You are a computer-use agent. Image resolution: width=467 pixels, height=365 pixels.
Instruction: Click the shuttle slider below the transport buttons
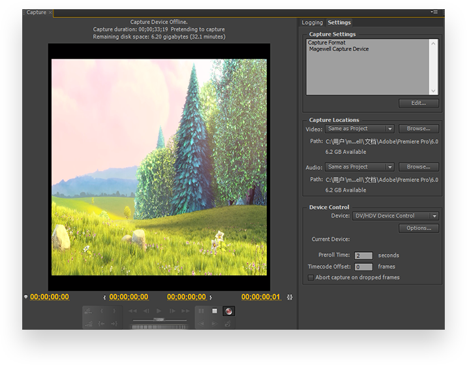[x=159, y=319]
